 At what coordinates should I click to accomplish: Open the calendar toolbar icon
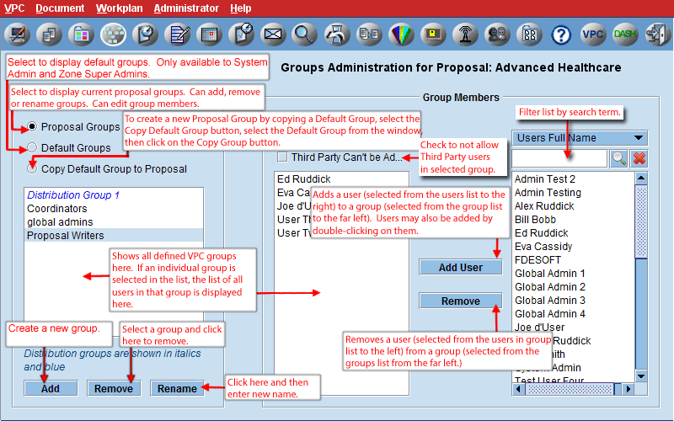click(x=209, y=35)
